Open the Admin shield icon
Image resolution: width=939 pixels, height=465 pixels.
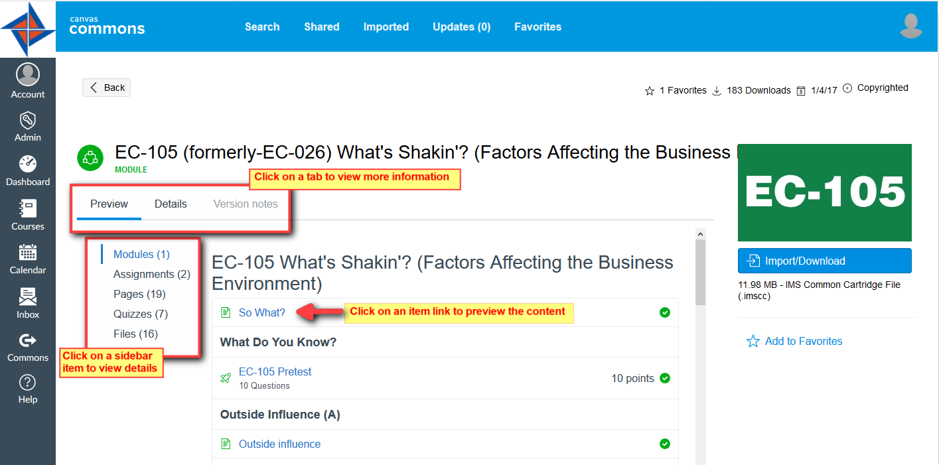(28, 120)
